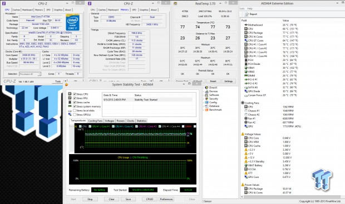Click the CPU GT Cores sensor icon

point(246,40)
